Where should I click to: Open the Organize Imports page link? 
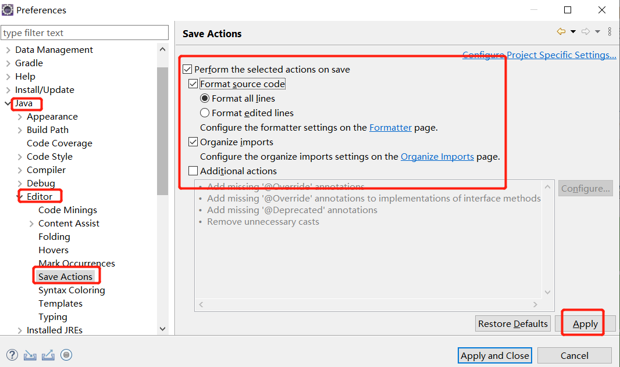coord(437,157)
